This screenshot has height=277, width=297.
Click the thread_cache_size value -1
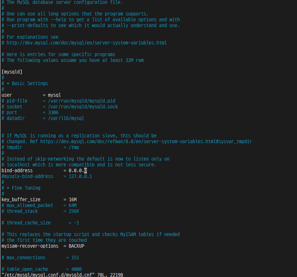pyautogui.click(x=76, y=223)
